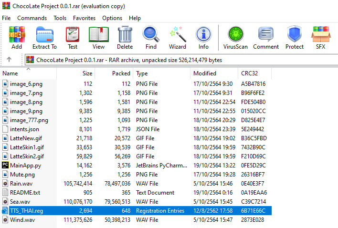Sort by the Size column header
The height and width of the screenshot is (228, 338).
tap(75, 73)
